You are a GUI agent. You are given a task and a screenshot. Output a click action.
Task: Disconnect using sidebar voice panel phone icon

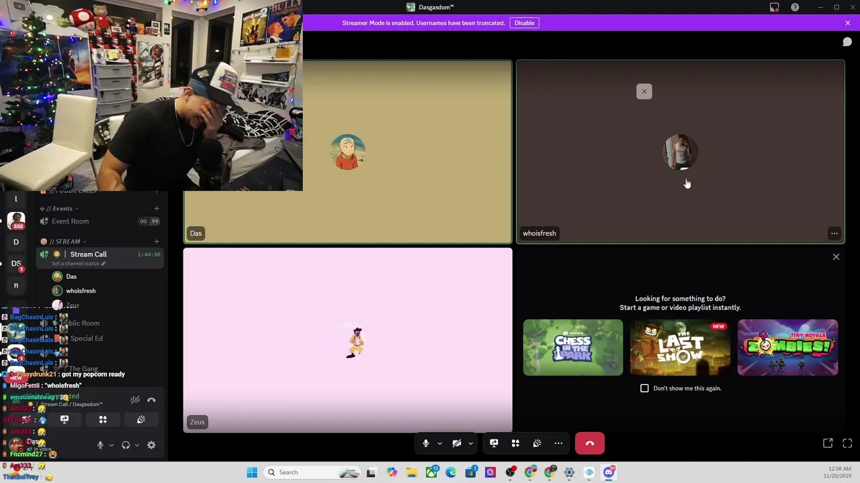pyautogui.click(x=151, y=400)
